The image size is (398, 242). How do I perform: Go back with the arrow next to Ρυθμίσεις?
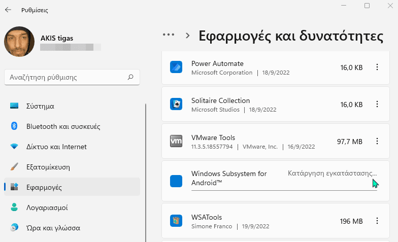(x=8, y=10)
